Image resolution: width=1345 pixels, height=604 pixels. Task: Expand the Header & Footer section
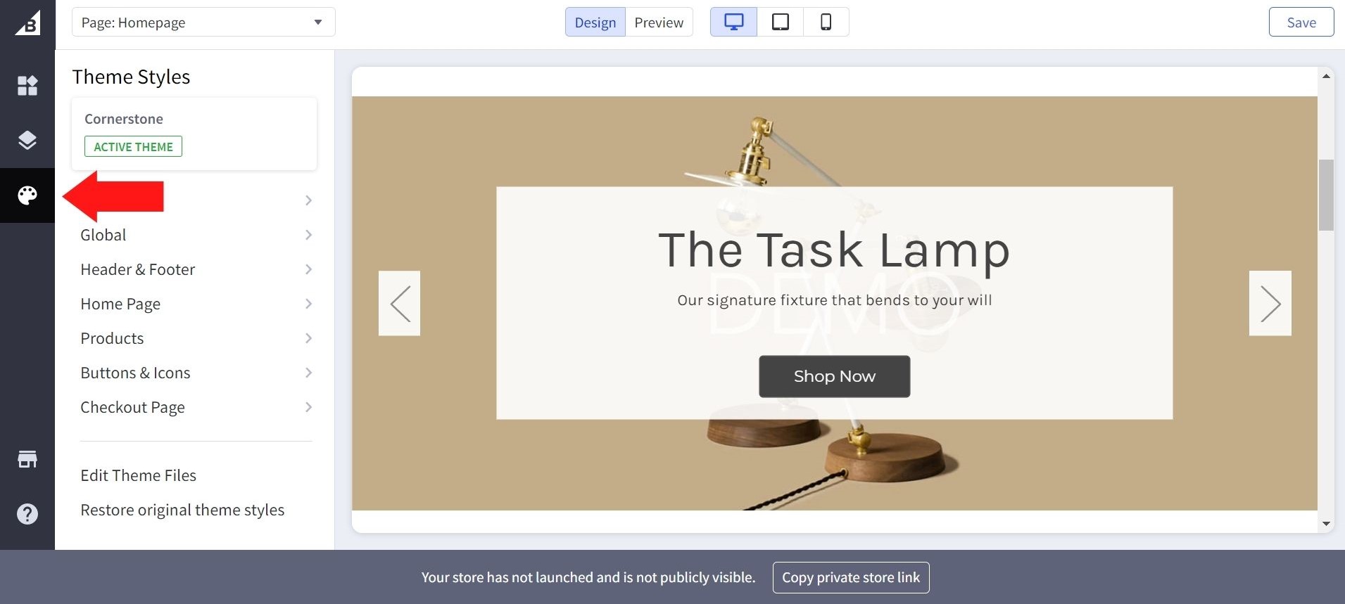click(196, 269)
